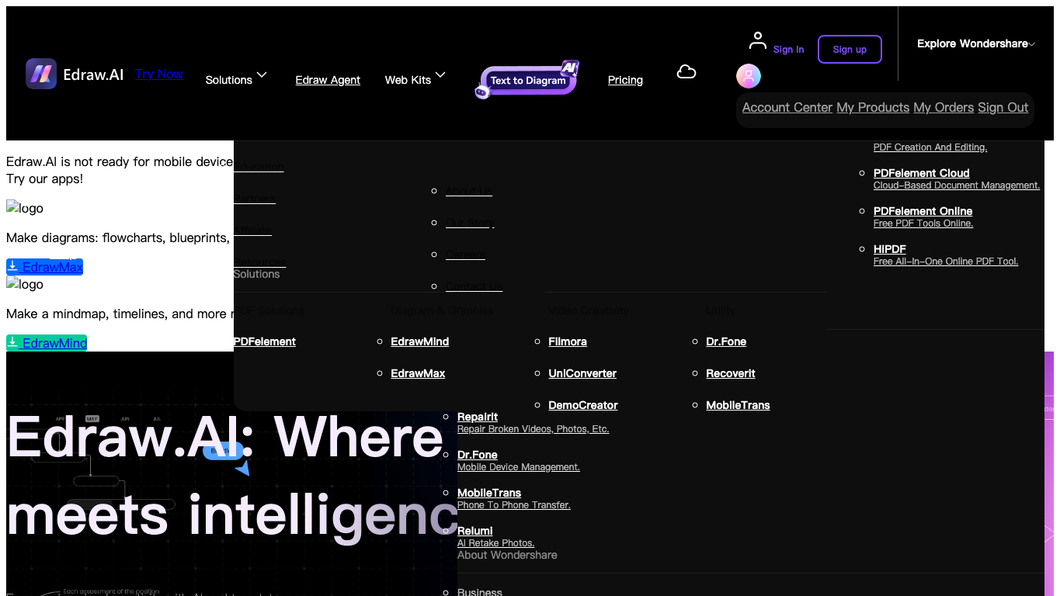Click the PDFelement link under PDF Solutions
Viewport: 1060px width, 596px height.
(x=265, y=341)
